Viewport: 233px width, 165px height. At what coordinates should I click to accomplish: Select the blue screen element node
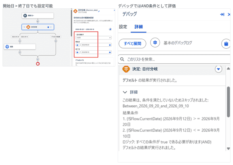tap(20, 47)
